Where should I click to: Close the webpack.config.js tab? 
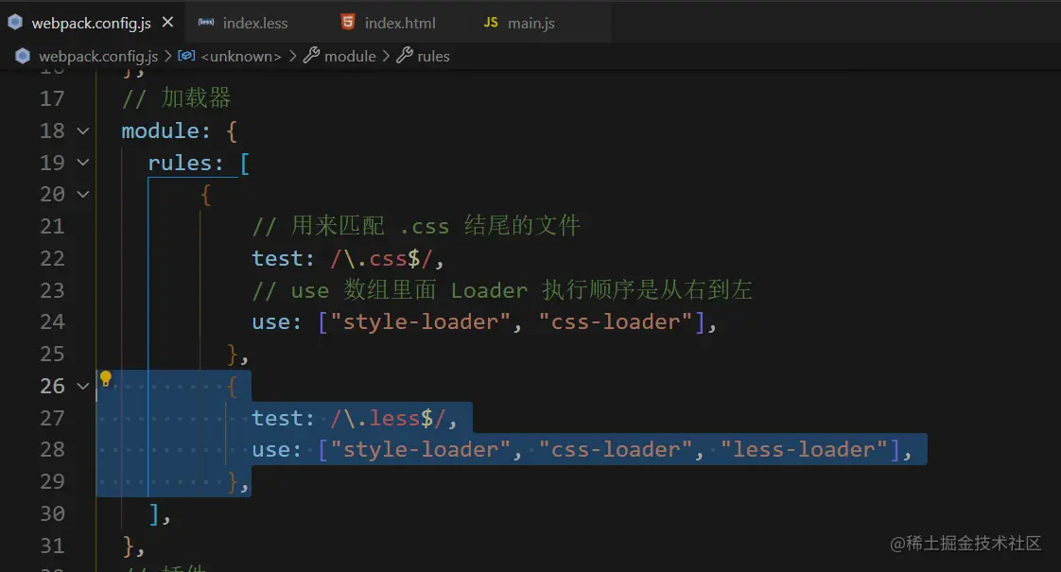(x=167, y=23)
